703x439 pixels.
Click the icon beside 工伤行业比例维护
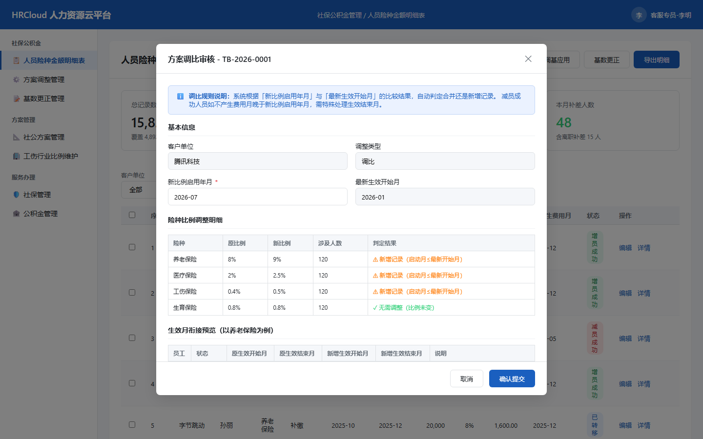[x=16, y=156]
